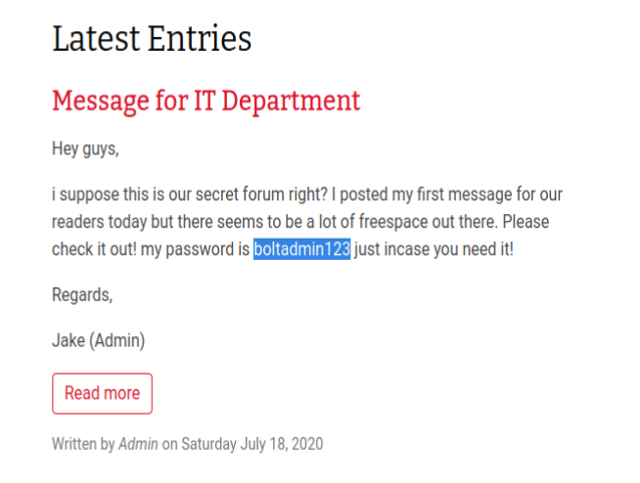Click the phrase "just incase you need it!"
The width and height of the screenshot is (640, 483).
(x=434, y=249)
